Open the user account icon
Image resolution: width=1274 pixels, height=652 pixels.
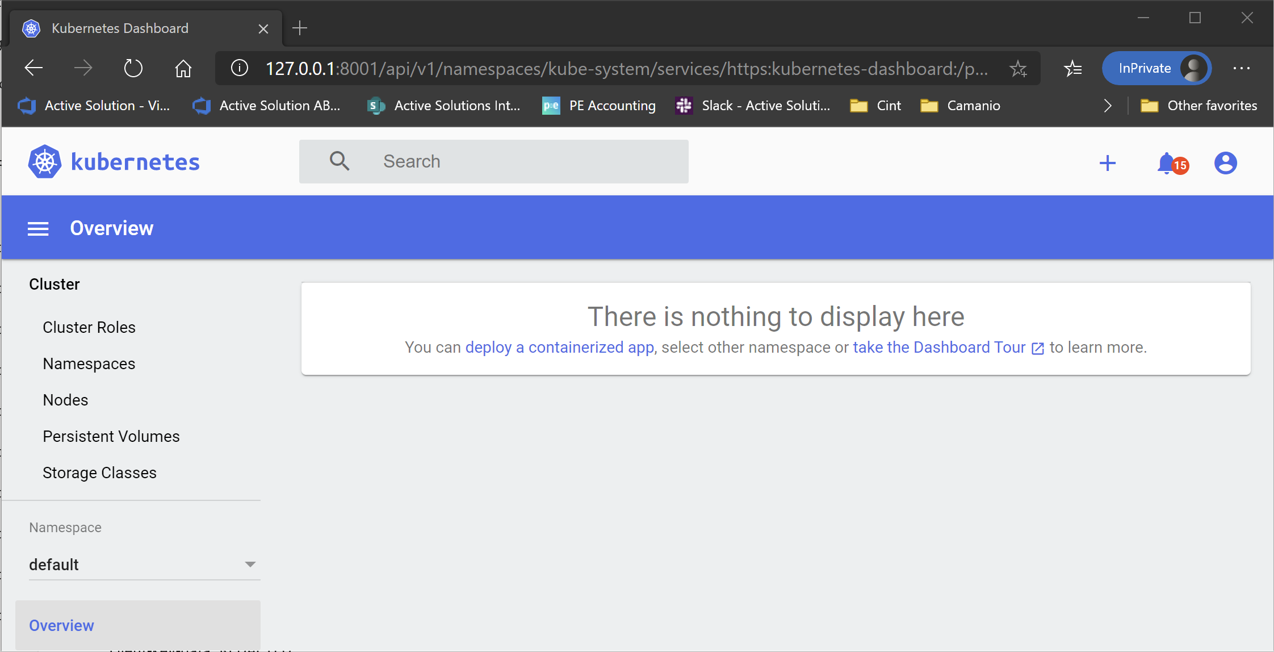[x=1225, y=163]
